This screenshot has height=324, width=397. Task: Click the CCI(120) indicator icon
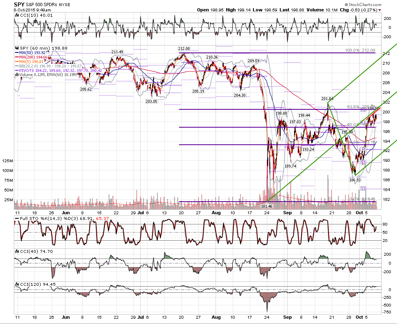coord(17,284)
